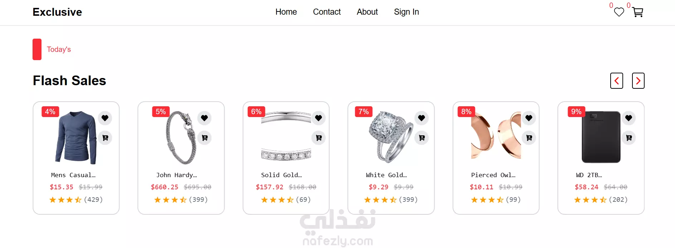Favorite the WD 2TB hard drive
The height and width of the screenshot is (248, 675).
tap(628, 118)
